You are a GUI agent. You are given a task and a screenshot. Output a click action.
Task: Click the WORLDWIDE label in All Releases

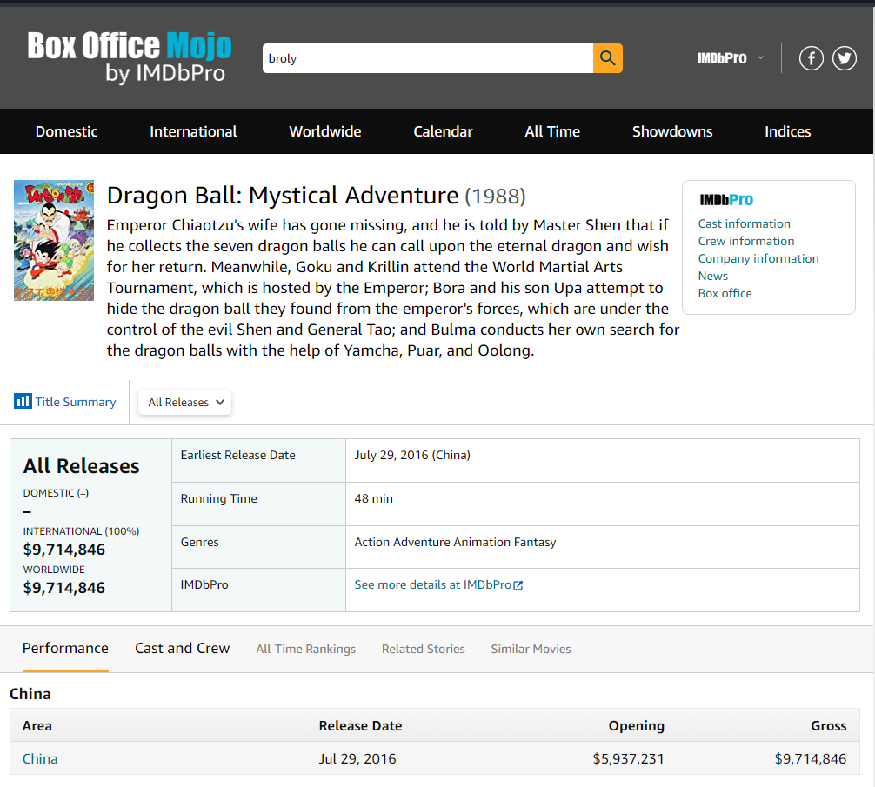(54, 570)
